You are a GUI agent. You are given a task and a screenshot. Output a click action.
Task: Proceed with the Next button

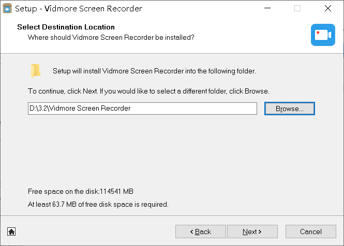point(252,232)
